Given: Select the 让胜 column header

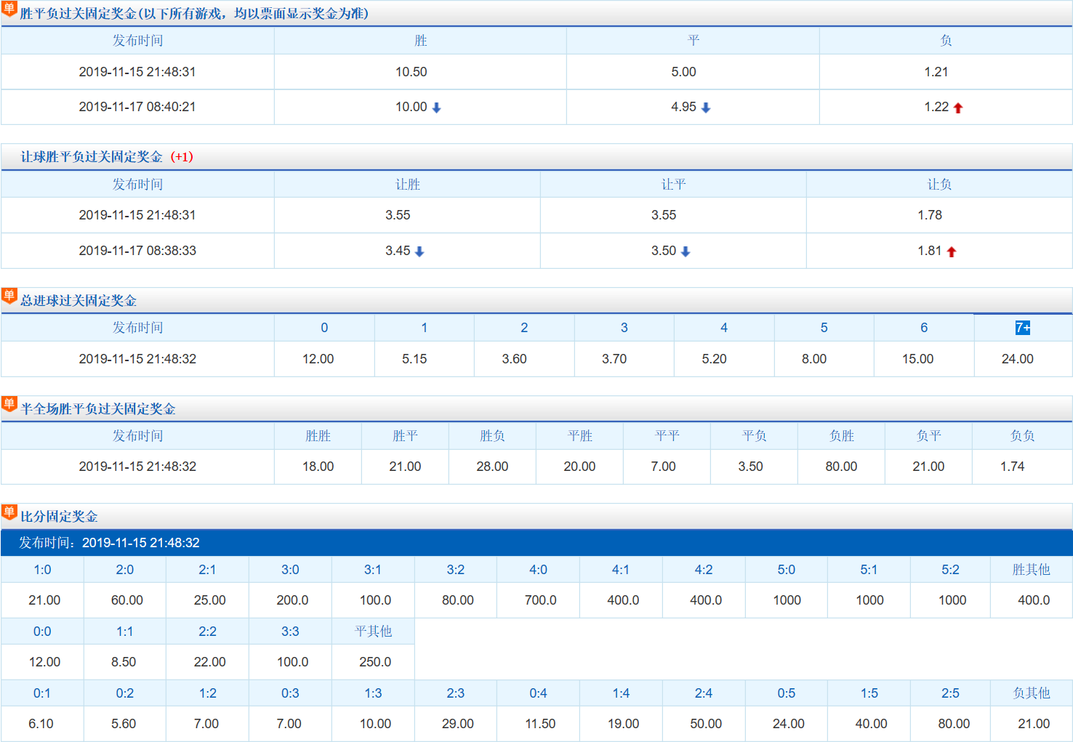Looking at the screenshot, I should tap(407, 185).
